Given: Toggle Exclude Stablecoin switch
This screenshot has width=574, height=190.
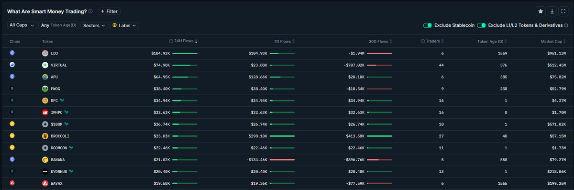Looking at the screenshot, I should coord(428,25).
